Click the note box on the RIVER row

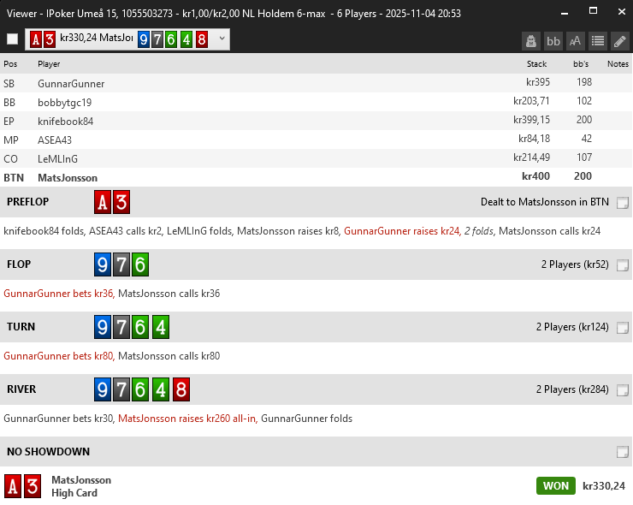622,389
